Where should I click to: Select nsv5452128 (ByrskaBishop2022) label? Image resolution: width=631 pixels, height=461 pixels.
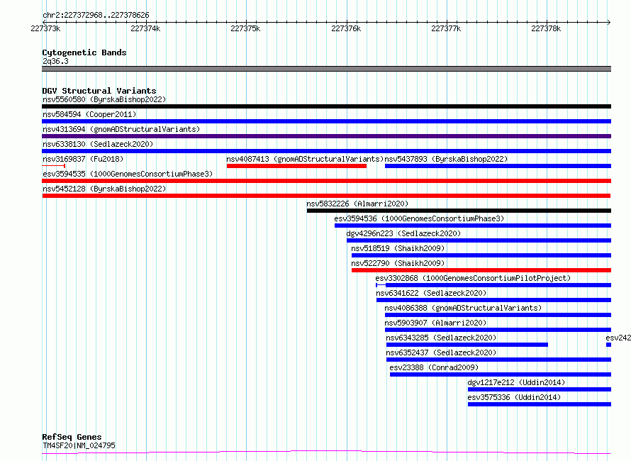pos(104,189)
